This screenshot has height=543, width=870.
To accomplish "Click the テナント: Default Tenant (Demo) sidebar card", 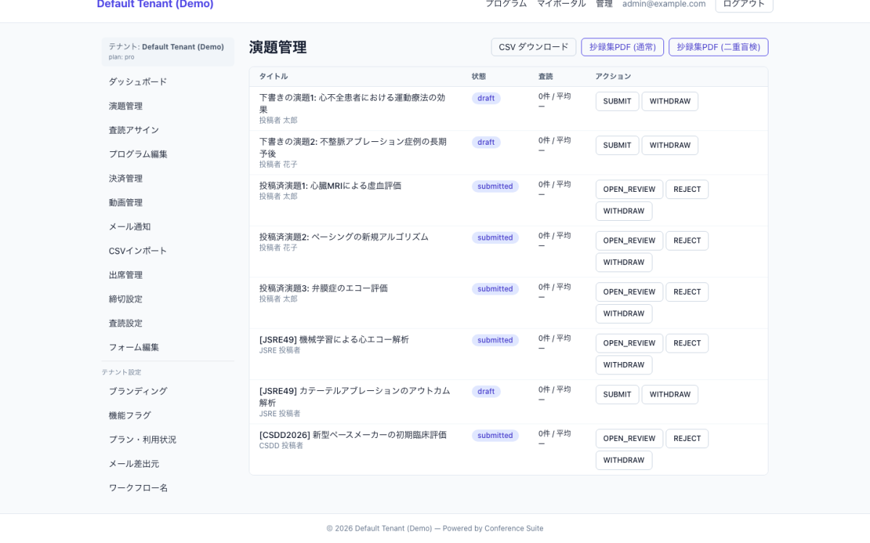I will tap(167, 51).
